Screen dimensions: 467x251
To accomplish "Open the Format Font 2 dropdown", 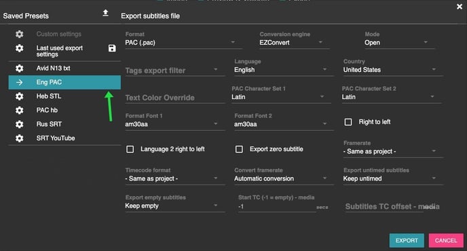I will click(x=284, y=124).
